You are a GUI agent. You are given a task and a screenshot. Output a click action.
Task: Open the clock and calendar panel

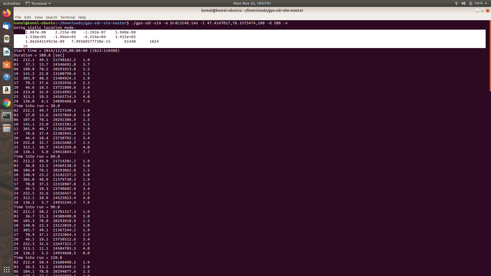coord(252,3)
